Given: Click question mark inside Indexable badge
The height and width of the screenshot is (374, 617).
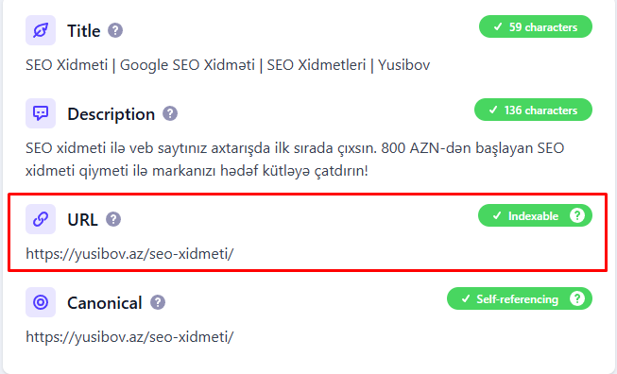Looking at the screenshot, I should [577, 215].
